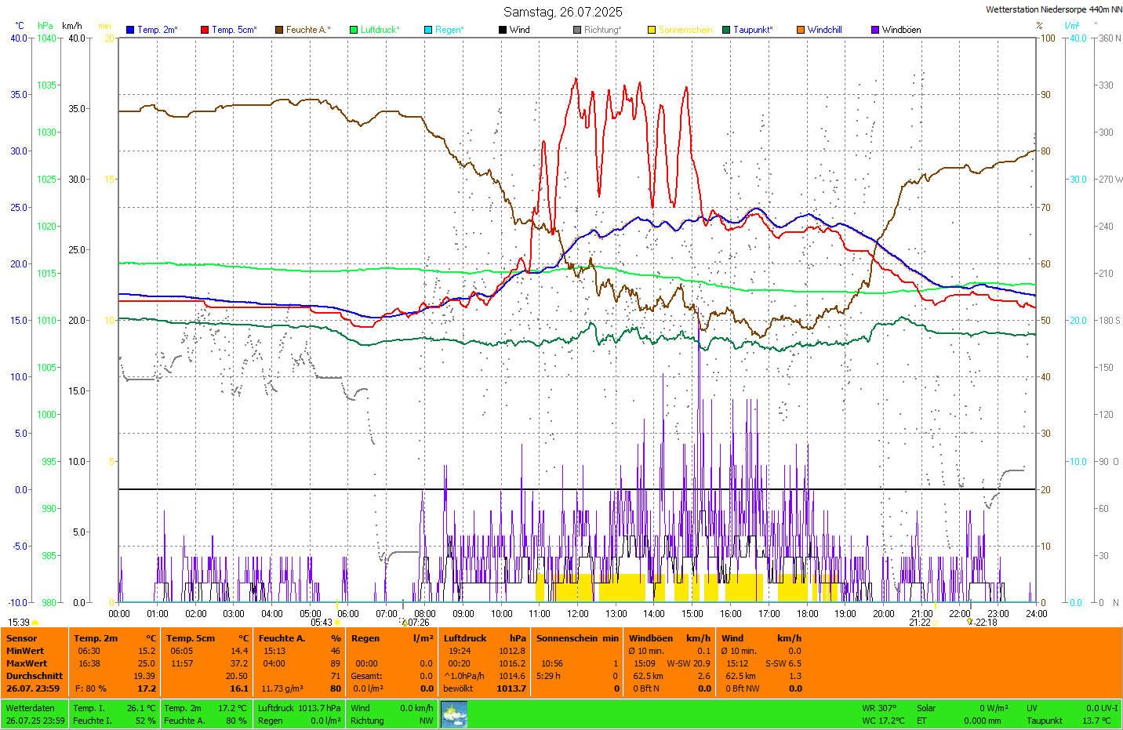This screenshot has height=730, width=1123.
Task: Click the sun marker next to 21:22
Action: 936,623
